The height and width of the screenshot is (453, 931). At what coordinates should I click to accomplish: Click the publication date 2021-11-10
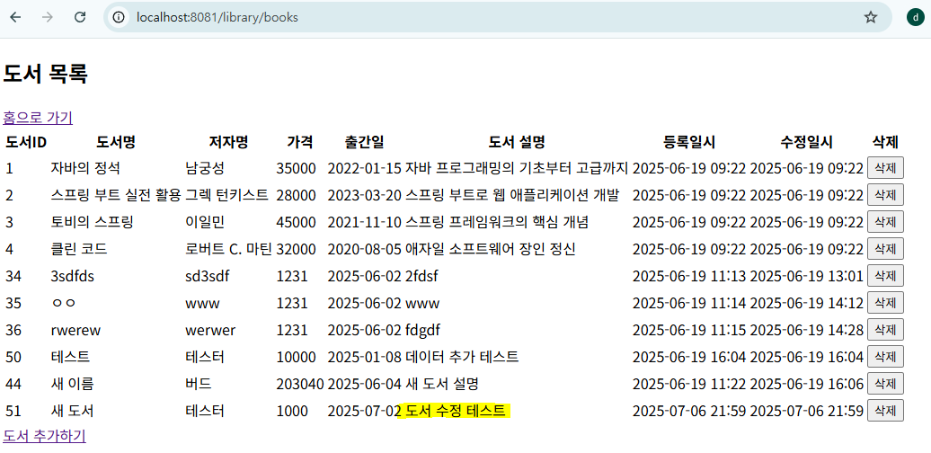coord(365,223)
